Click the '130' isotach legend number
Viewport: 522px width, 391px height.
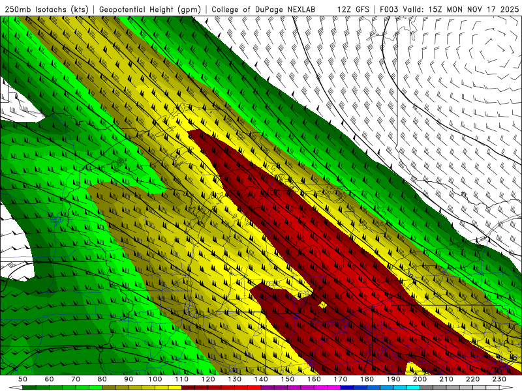point(235,379)
